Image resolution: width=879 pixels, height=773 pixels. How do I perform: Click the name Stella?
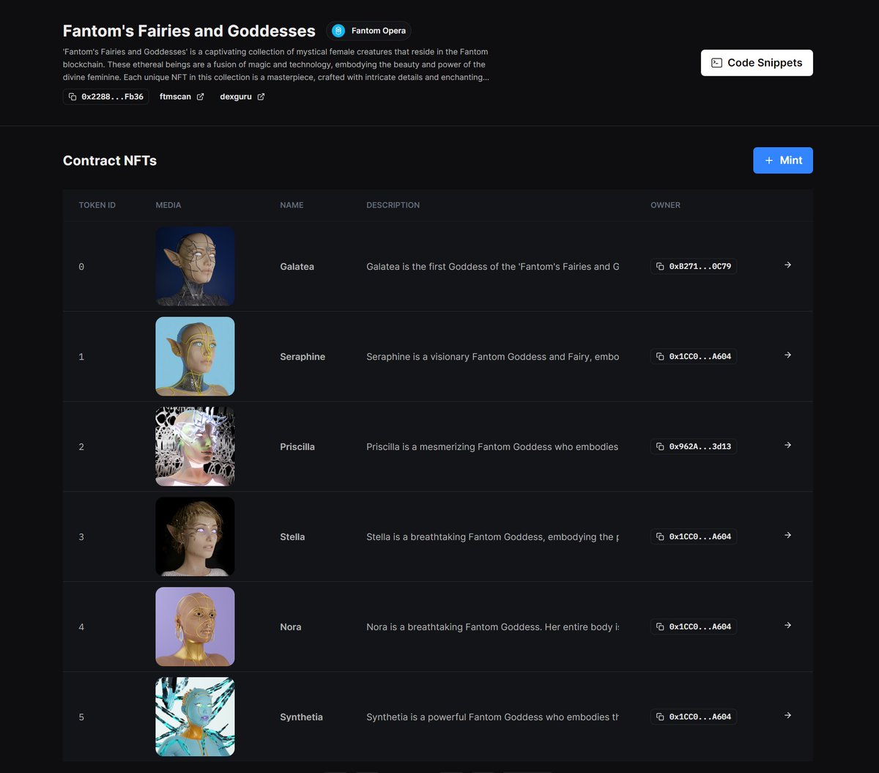pyautogui.click(x=292, y=537)
